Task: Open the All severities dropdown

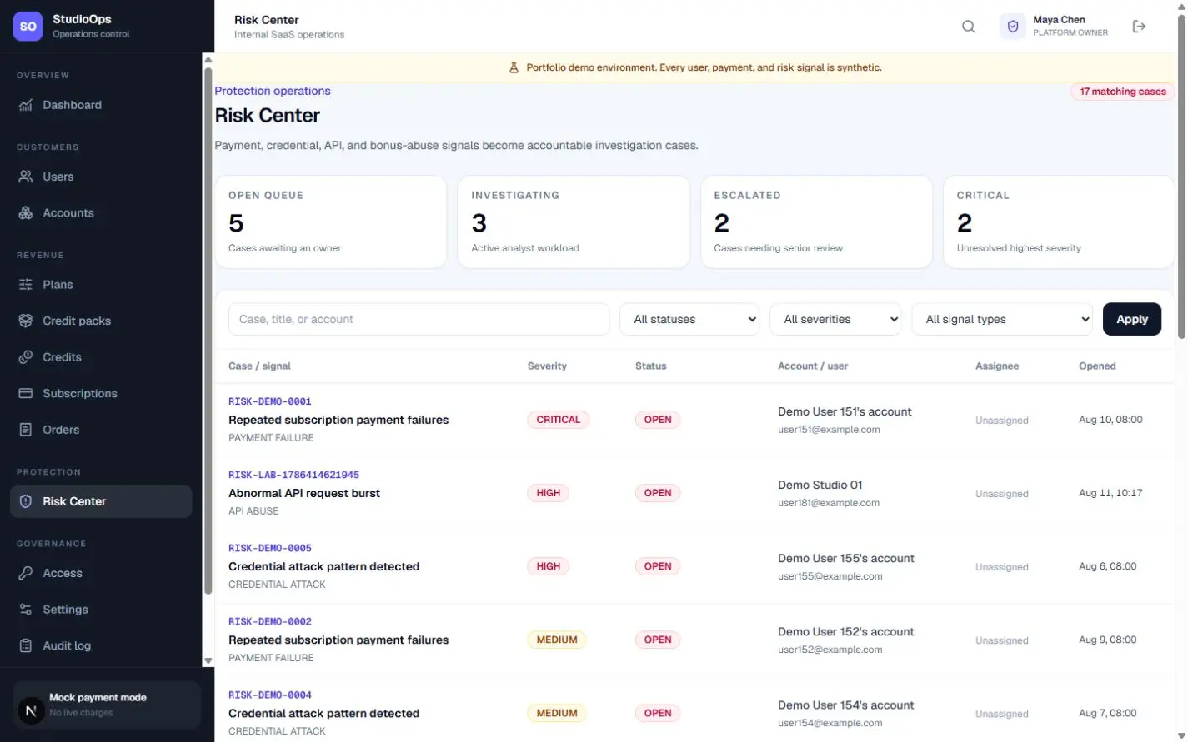Action: (x=835, y=319)
